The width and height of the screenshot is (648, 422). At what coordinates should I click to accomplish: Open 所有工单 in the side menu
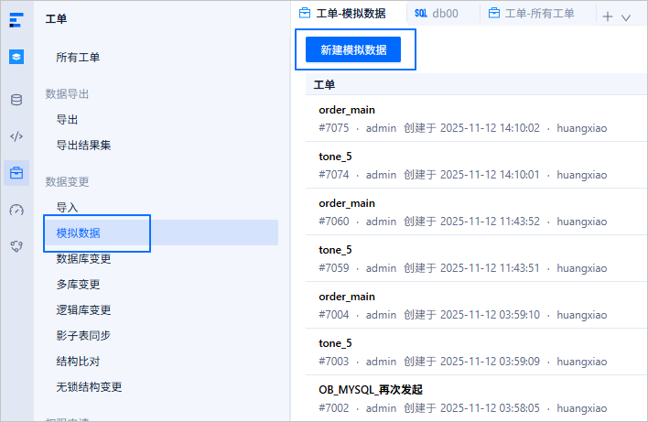pos(78,58)
